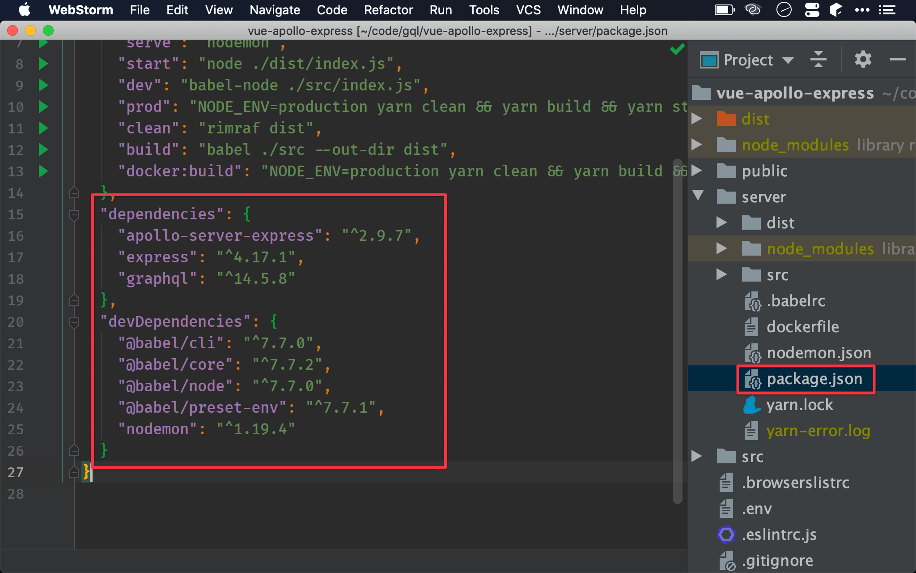Screen dimensions: 916x573
Task: Click the package.json file icon in sidebar
Action: (752, 379)
